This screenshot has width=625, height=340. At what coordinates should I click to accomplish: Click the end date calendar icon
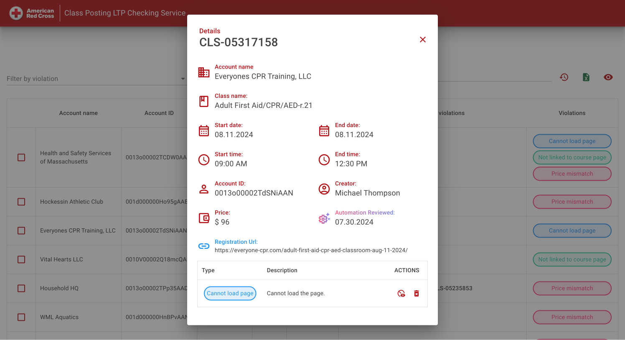pyautogui.click(x=324, y=130)
